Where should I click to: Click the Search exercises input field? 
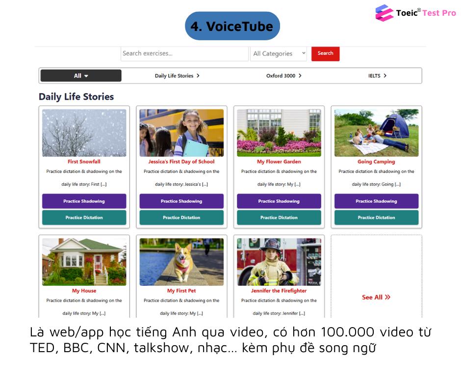(x=184, y=54)
